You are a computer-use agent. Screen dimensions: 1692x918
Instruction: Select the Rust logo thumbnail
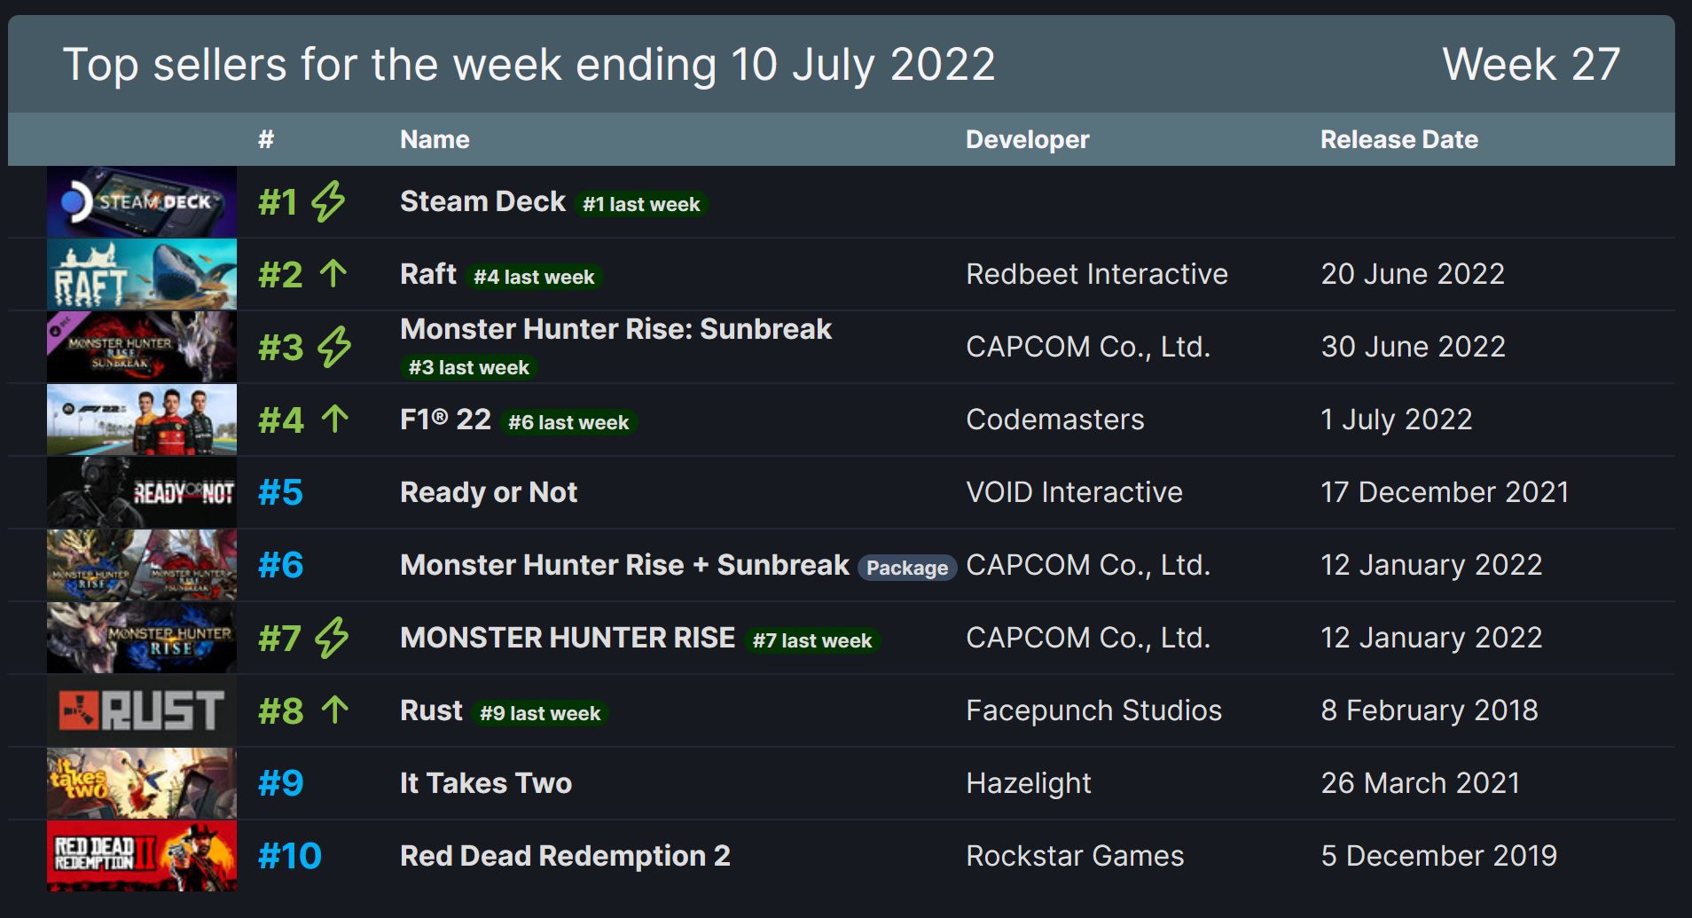point(142,710)
